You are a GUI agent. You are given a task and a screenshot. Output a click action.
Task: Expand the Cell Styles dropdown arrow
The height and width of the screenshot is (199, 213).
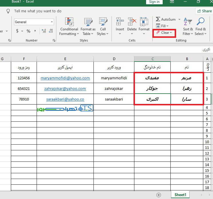click(x=107, y=34)
